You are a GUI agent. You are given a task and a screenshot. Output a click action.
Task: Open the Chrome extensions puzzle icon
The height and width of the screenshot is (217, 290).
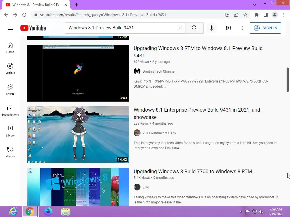[x=256, y=15]
